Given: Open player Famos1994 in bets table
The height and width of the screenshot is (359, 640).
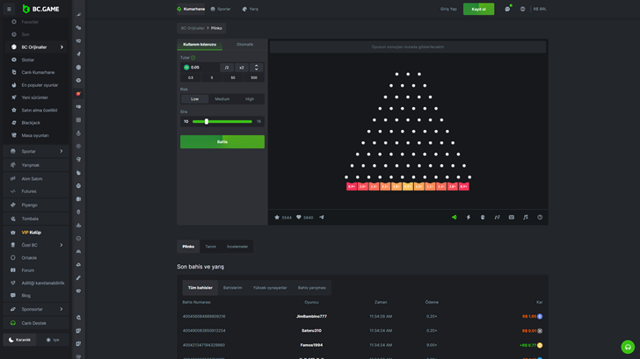Looking at the screenshot, I should pos(311,345).
